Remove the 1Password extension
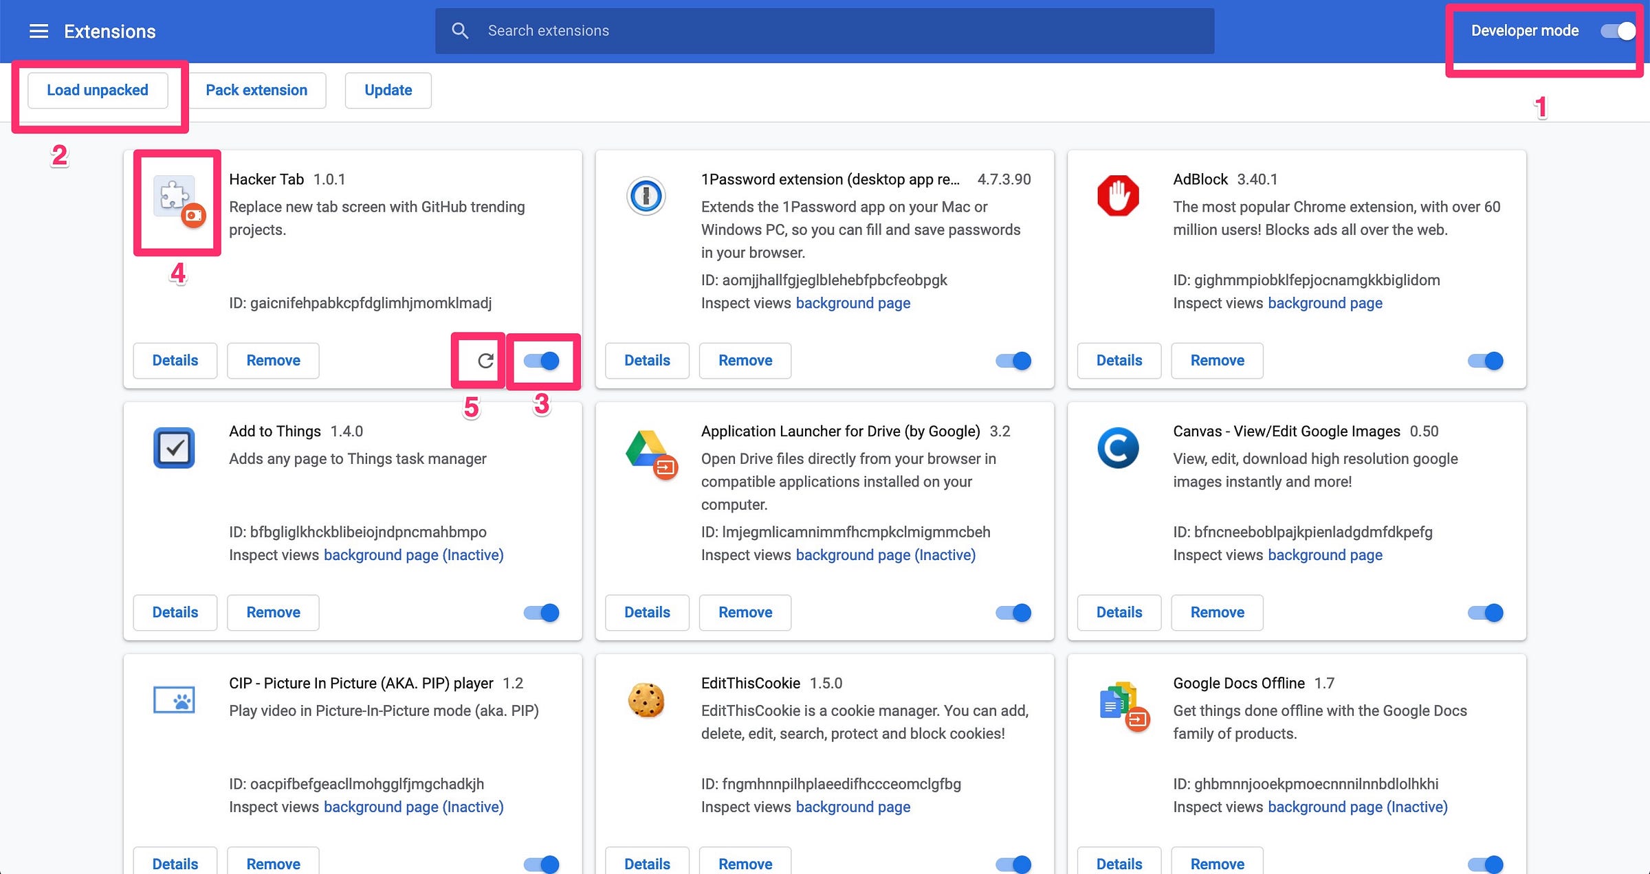 [x=745, y=361]
